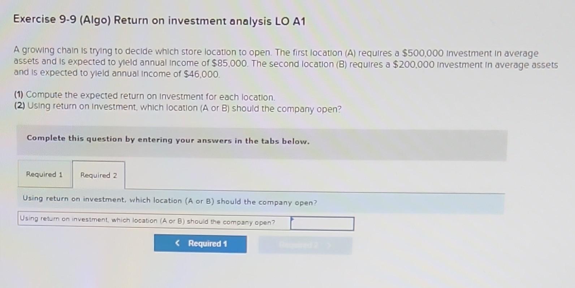
Task: Select the Exercise 9-9 heading text
Action: click(159, 21)
